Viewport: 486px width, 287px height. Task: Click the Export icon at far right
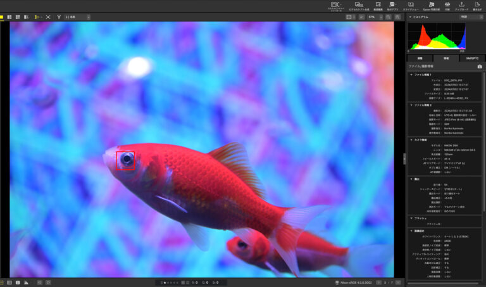[x=477, y=6]
